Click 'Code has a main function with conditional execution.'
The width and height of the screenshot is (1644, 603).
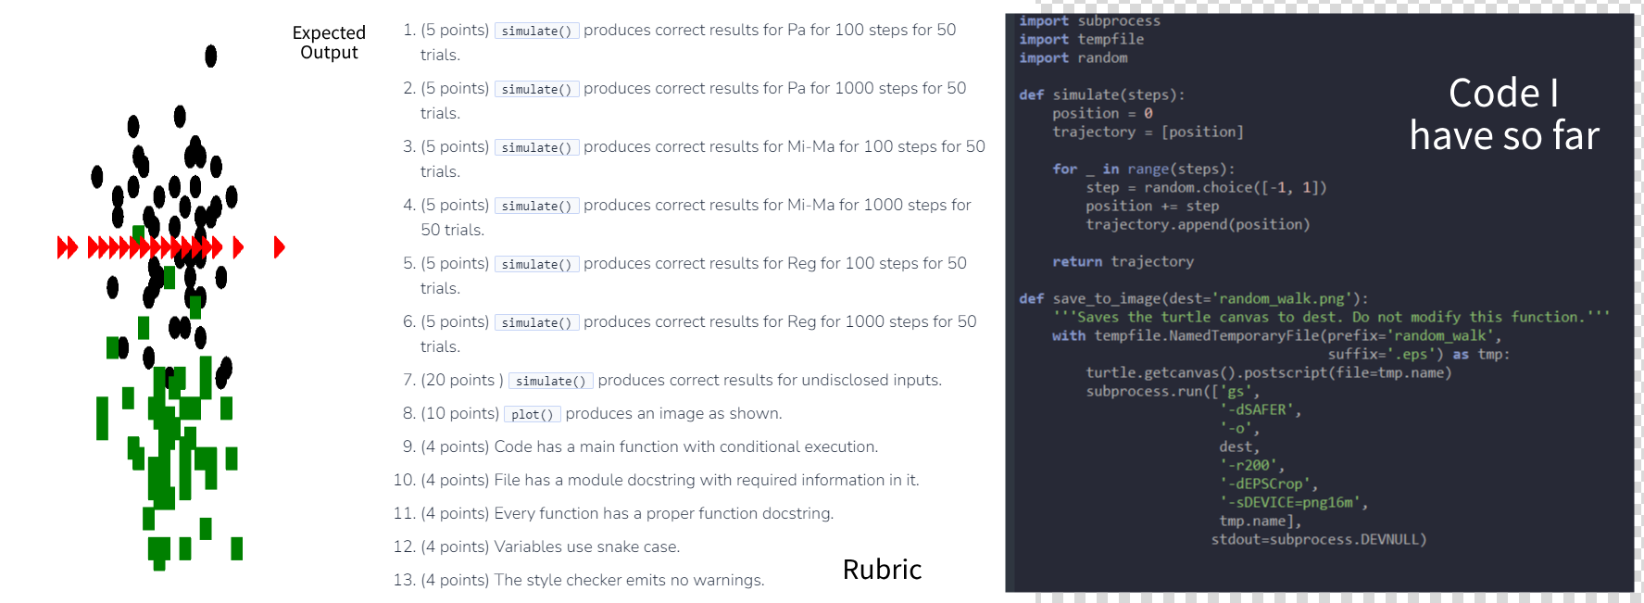[x=685, y=446]
